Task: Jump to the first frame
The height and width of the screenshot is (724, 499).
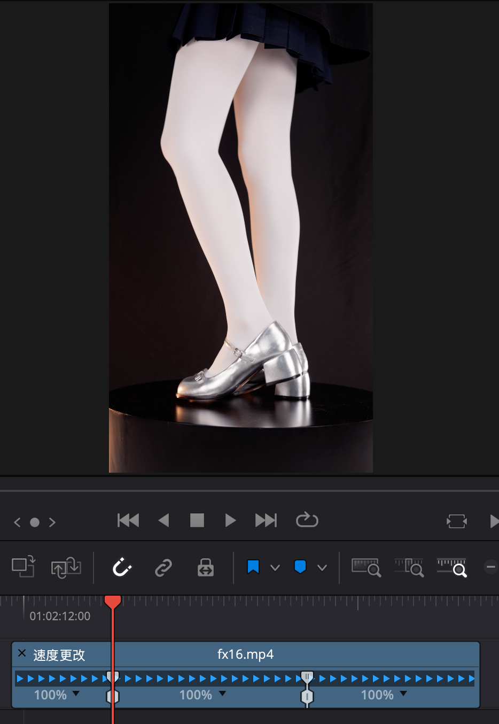Action: pyautogui.click(x=128, y=520)
